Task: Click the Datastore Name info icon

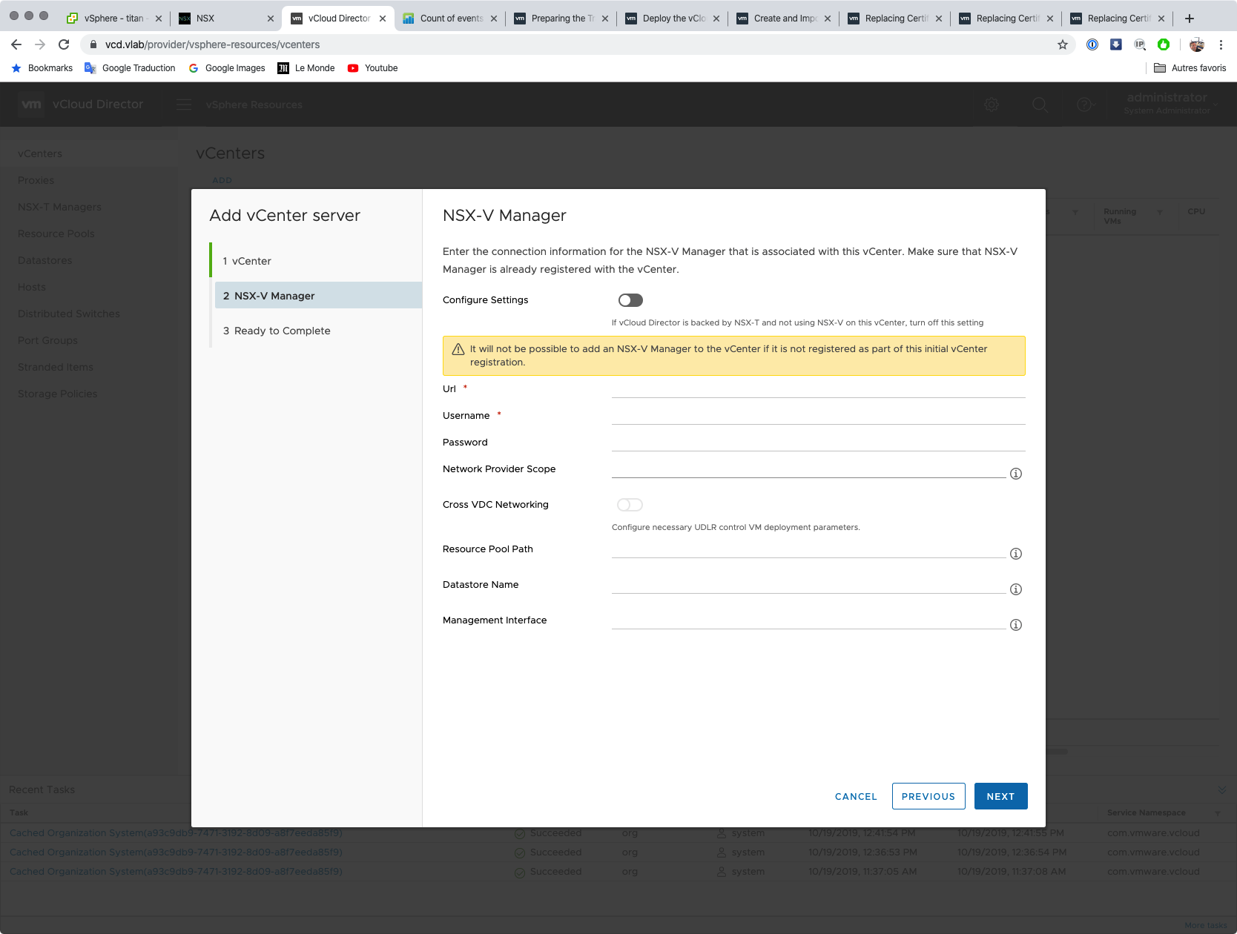Action: [x=1016, y=589]
